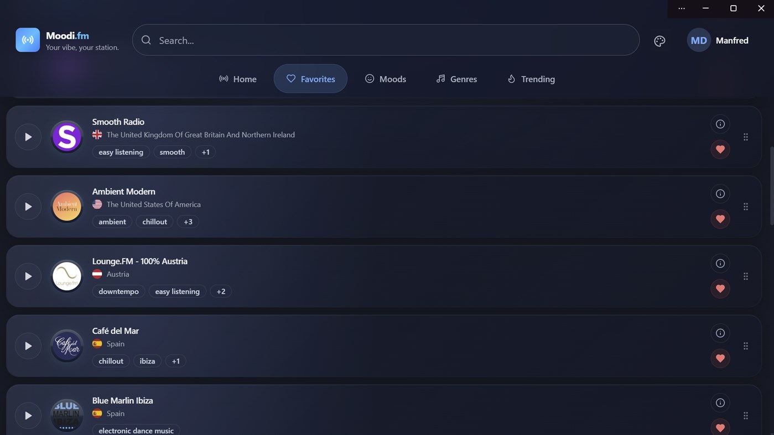The height and width of the screenshot is (435, 774).
Task: Click Café del Mar reorder handle
Action: 746,346
